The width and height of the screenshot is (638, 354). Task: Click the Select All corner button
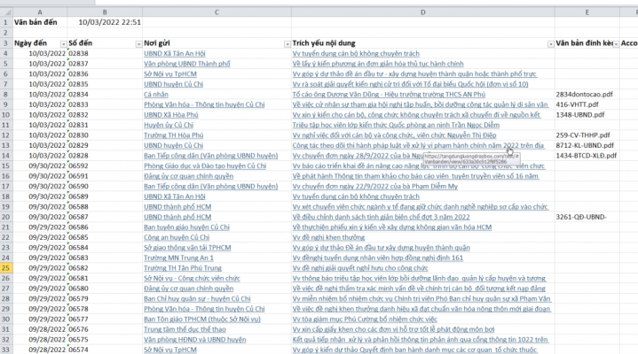point(6,12)
